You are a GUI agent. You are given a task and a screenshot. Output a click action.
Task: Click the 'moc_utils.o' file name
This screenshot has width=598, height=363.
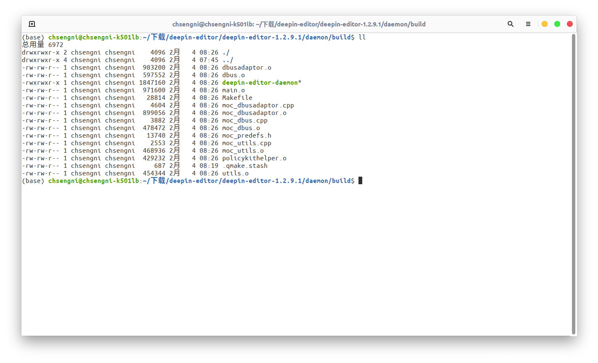(243, 151)
